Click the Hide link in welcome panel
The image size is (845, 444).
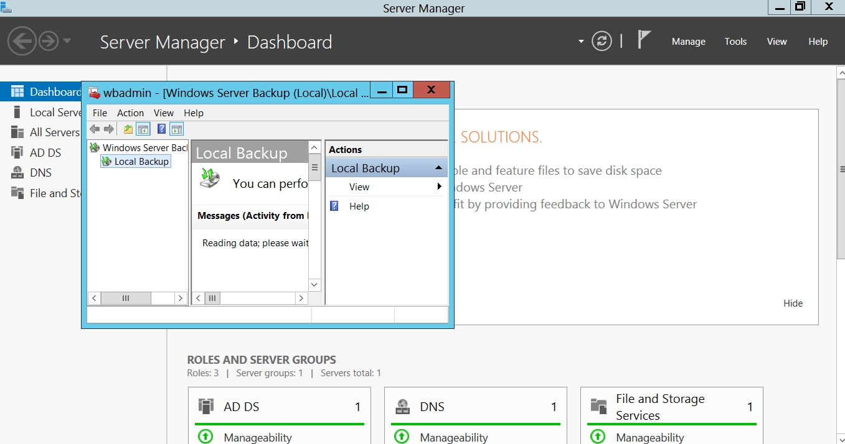(793, 303)
